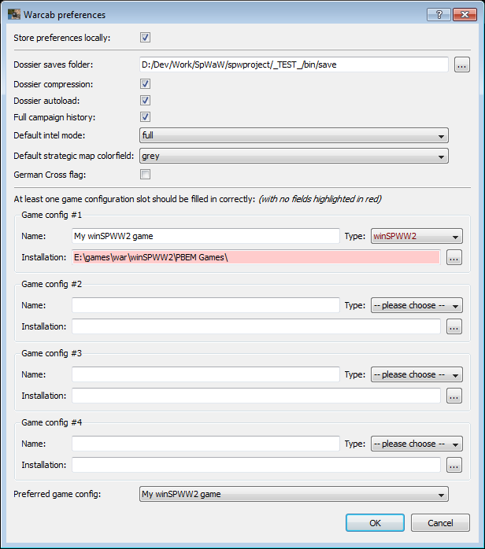Image resolution: width=485 pixels, height=549 pixels.
Task: Uncheck Full campaign history option
Action: pos(146,117)
